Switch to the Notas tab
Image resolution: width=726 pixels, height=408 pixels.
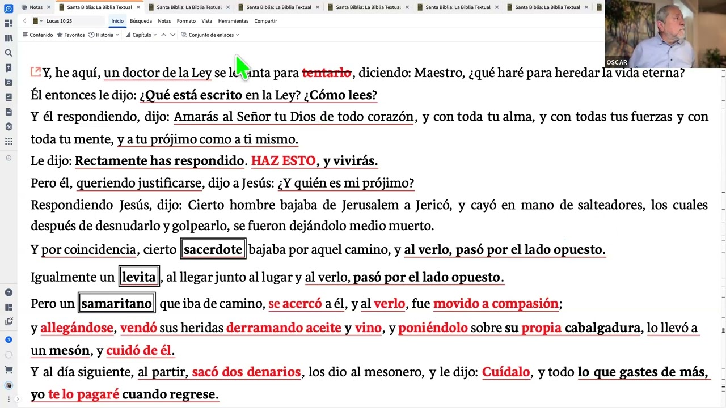click(x=36, y=7)
